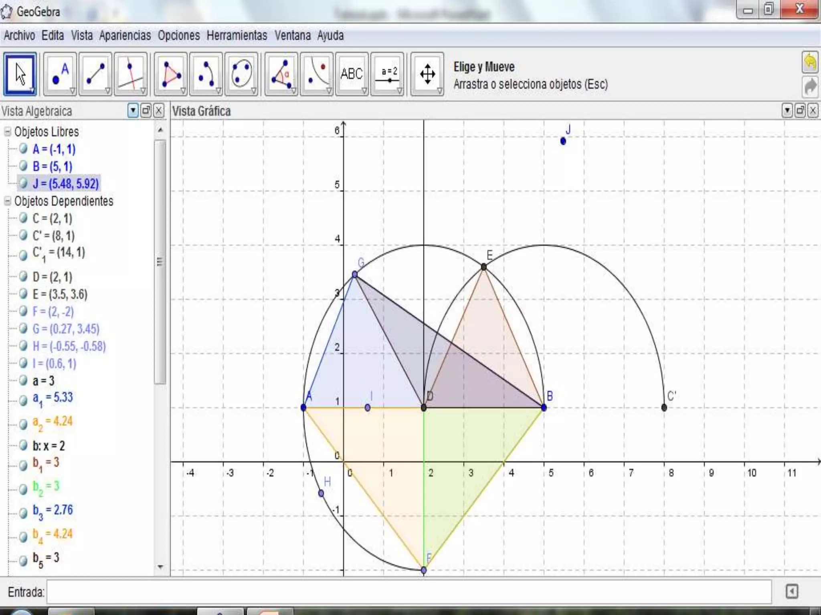Select the Move Graphics View tool

pos(427,74)
